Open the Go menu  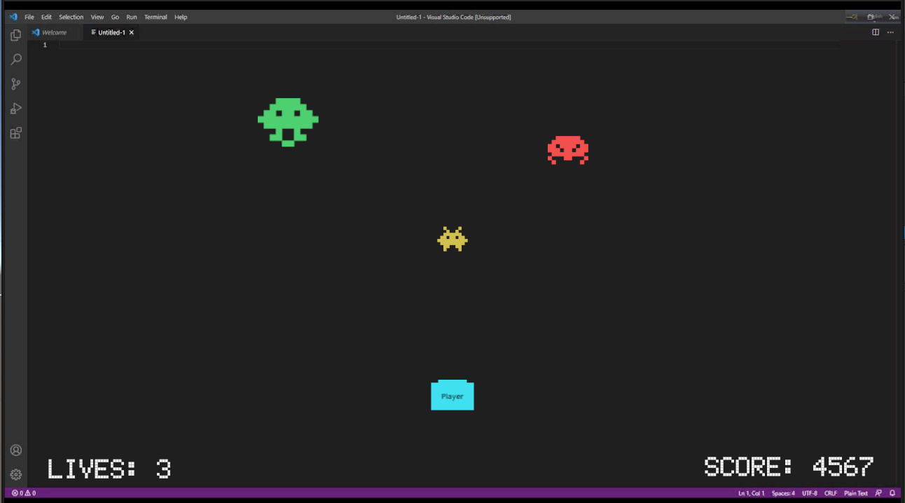pos(115,17)
